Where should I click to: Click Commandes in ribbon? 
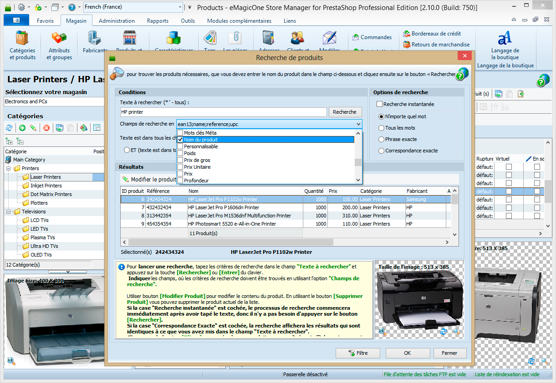tap(372, 37)
